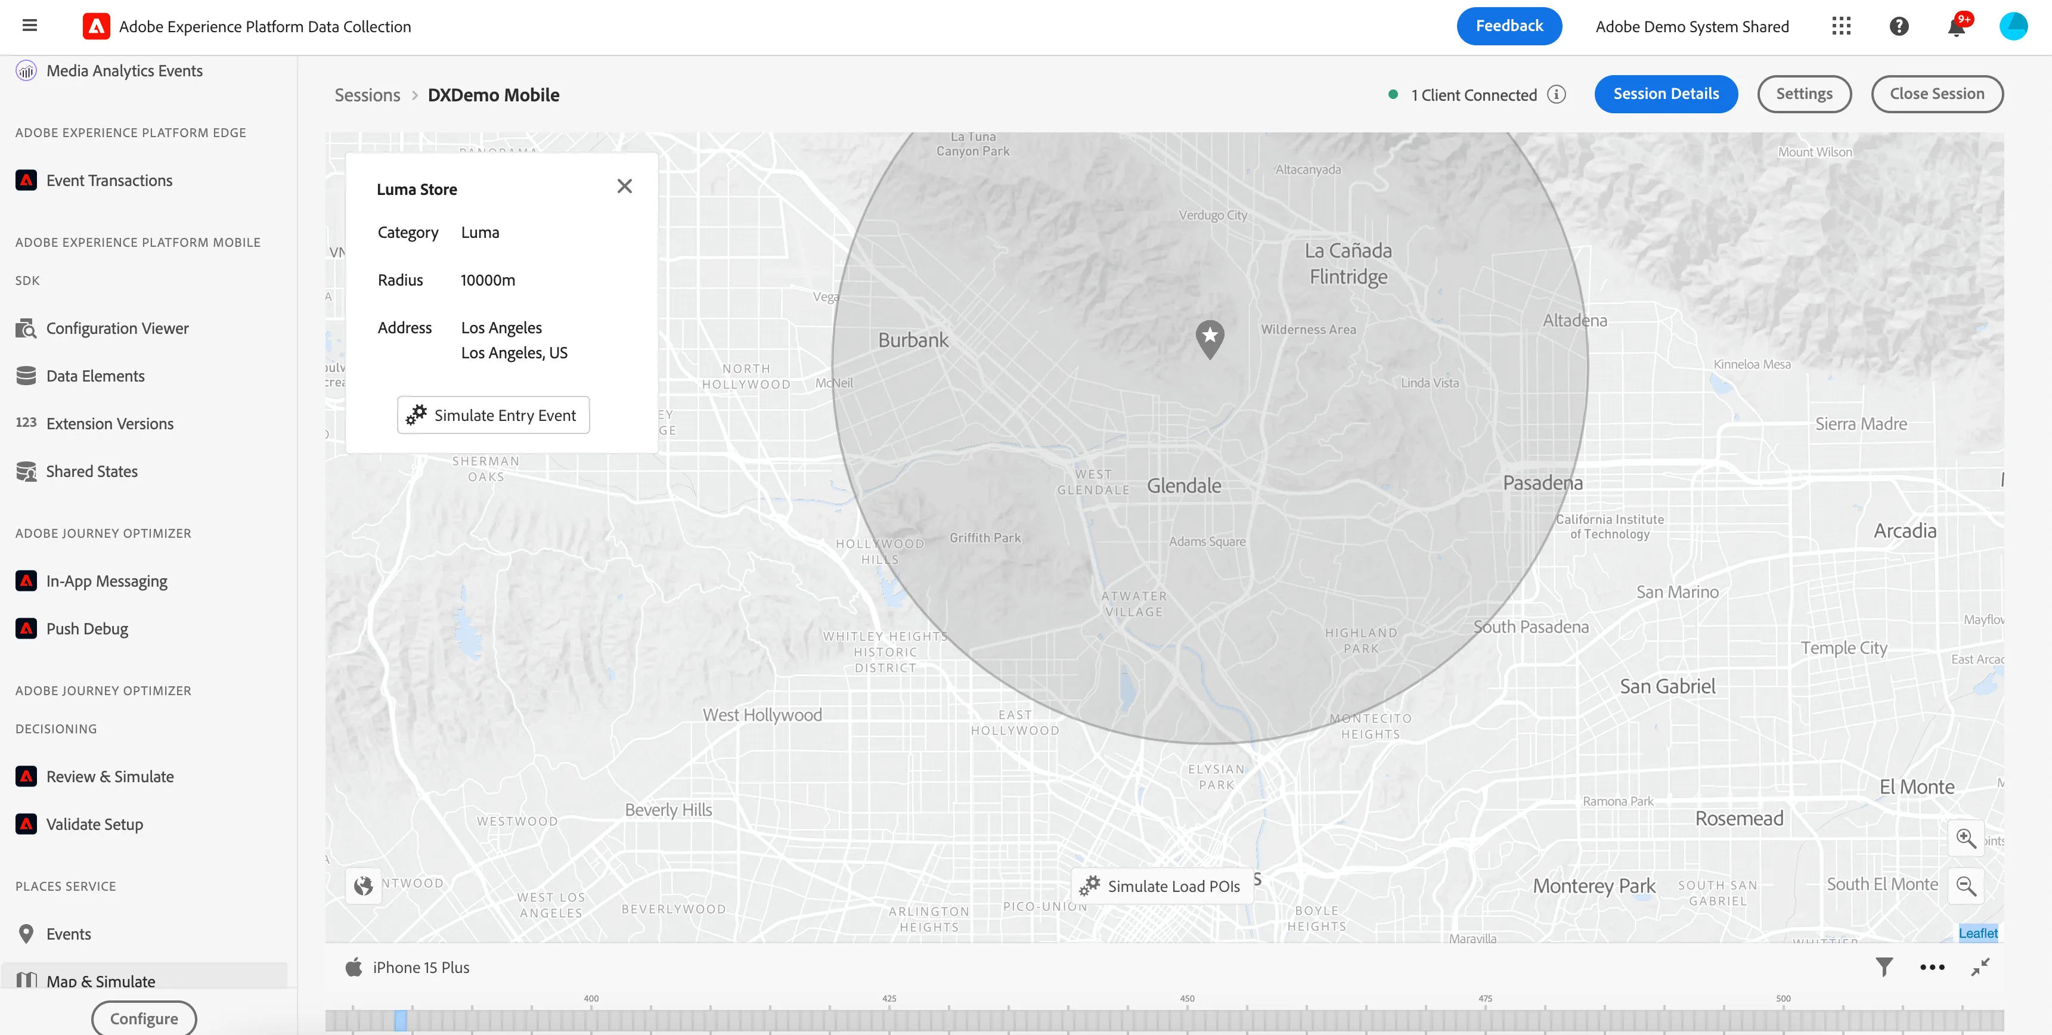Open the Leaflet attribution link
2052x1035 pixels.
click(1978, 933)
